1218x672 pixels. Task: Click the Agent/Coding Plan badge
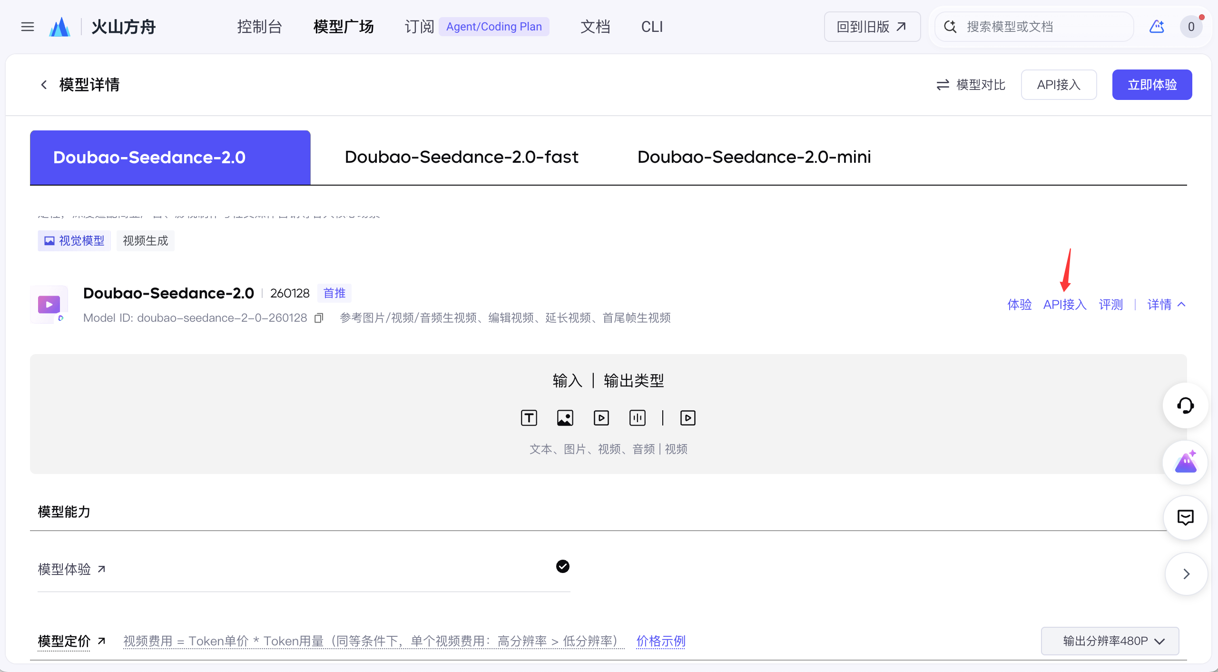click(494, 27)
